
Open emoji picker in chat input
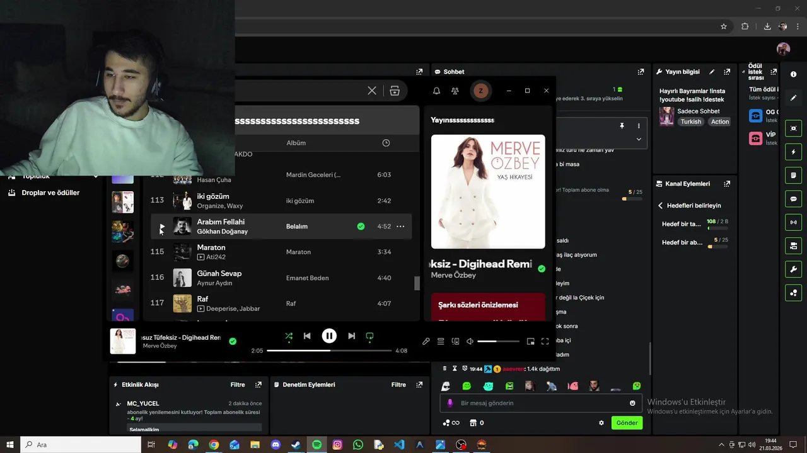[x=632, y=403]
